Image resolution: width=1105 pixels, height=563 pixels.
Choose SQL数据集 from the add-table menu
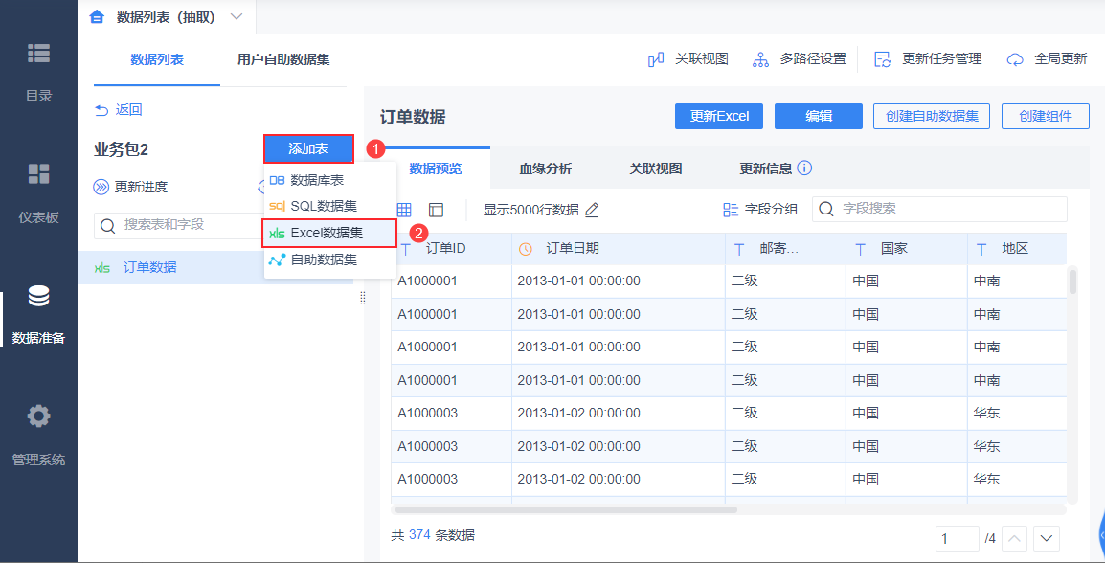tap(329, 207)
